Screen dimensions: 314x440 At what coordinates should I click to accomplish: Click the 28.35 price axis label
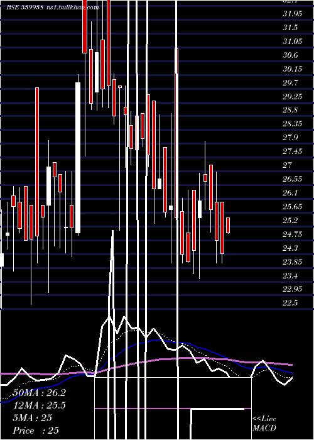coord(293,123)
